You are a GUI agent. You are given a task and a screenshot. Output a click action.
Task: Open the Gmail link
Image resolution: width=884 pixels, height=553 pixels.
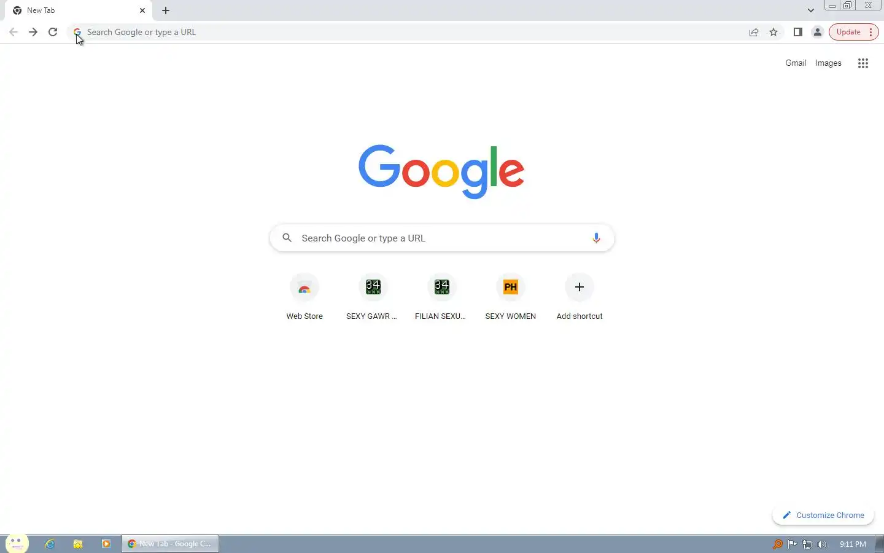(796, 63)
